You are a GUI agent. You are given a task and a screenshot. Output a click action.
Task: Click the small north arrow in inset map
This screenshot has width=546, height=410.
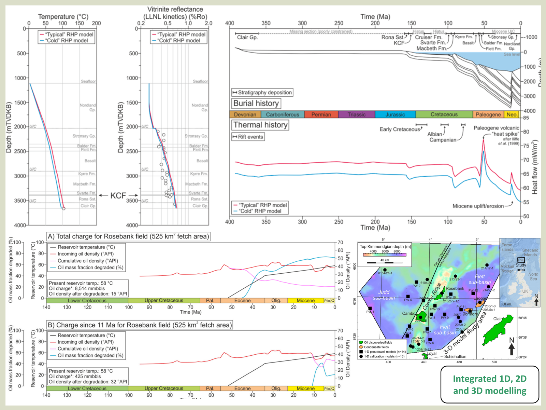536,300
